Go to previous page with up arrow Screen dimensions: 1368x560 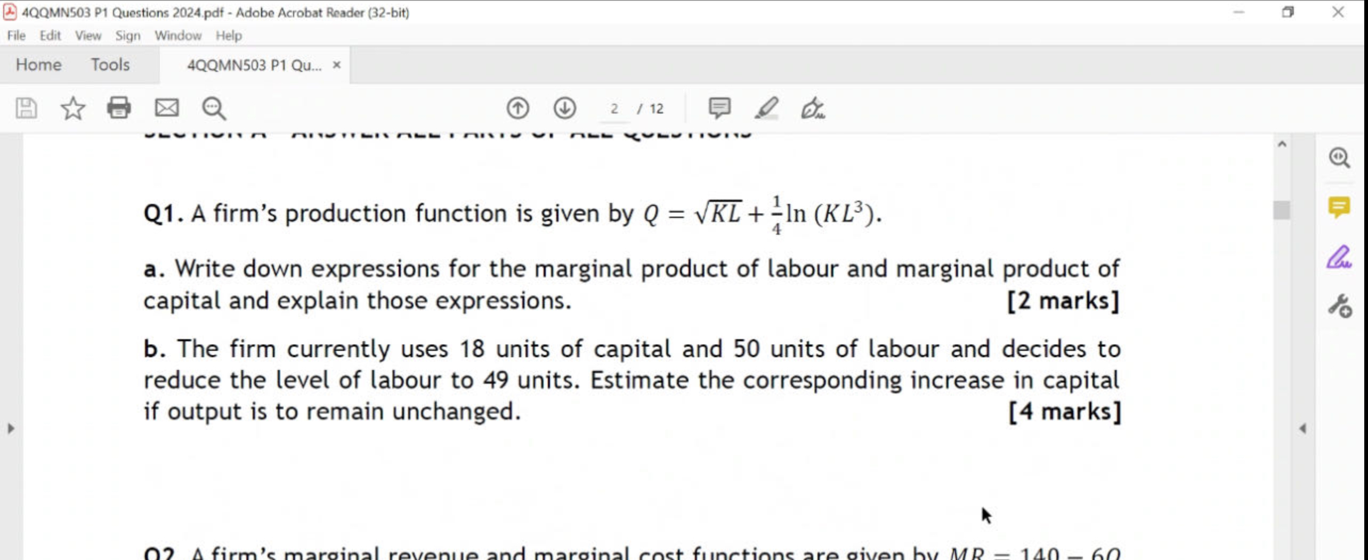(x=517, y=108)
